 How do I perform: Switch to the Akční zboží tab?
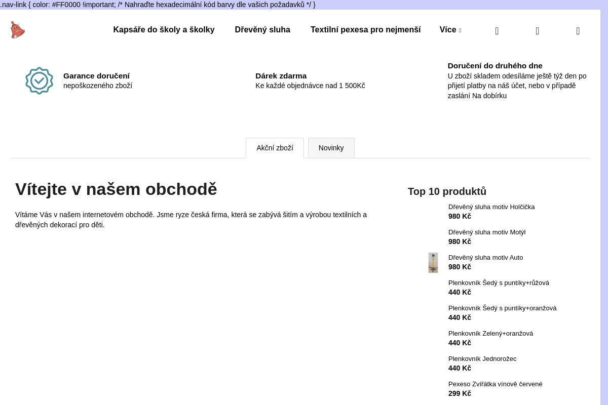tap(275, 148)
